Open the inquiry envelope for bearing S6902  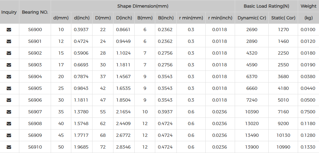coord(9,53)
